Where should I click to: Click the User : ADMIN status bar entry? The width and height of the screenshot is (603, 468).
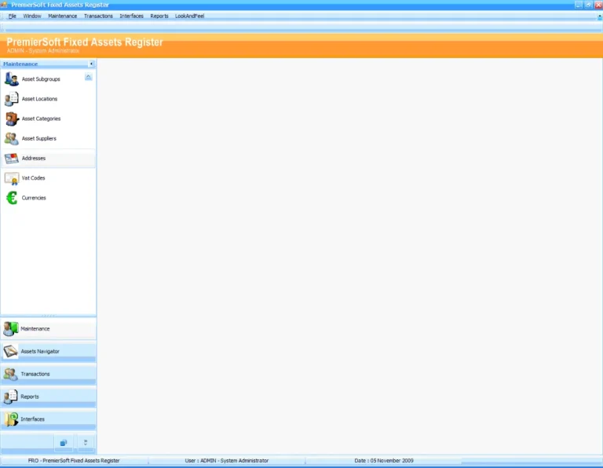[226, 460]
